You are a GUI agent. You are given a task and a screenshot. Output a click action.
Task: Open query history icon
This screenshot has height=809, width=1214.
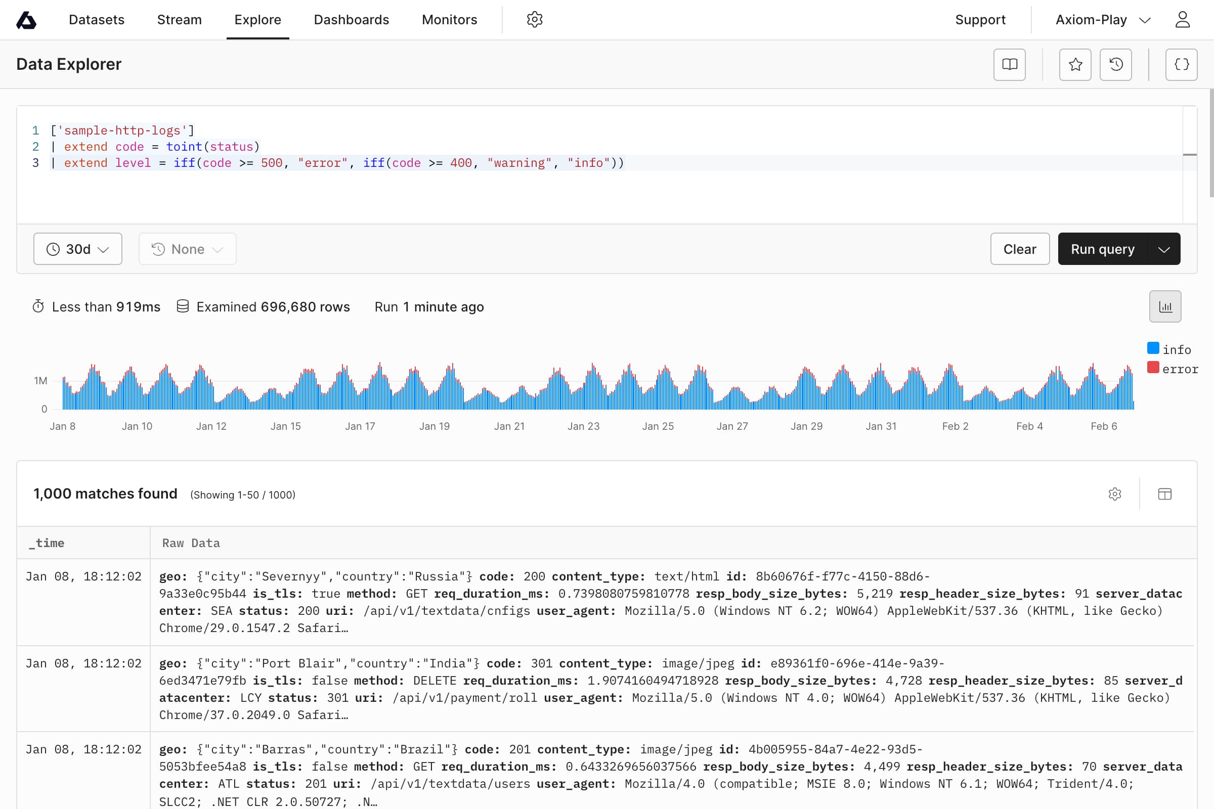[x=1115, y=65]
